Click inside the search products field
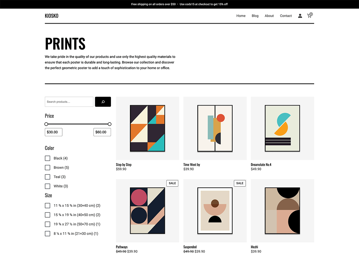 pos(69,102)
